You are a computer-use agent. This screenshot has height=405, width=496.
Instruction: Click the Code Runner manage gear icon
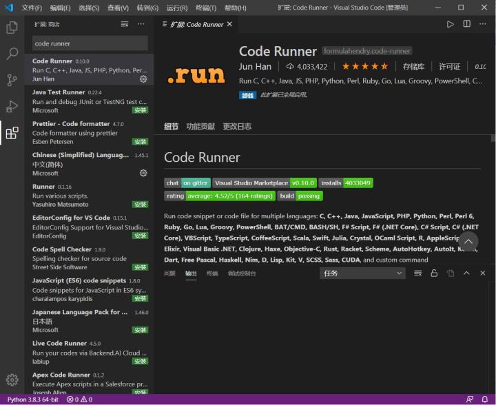point(143,79)
